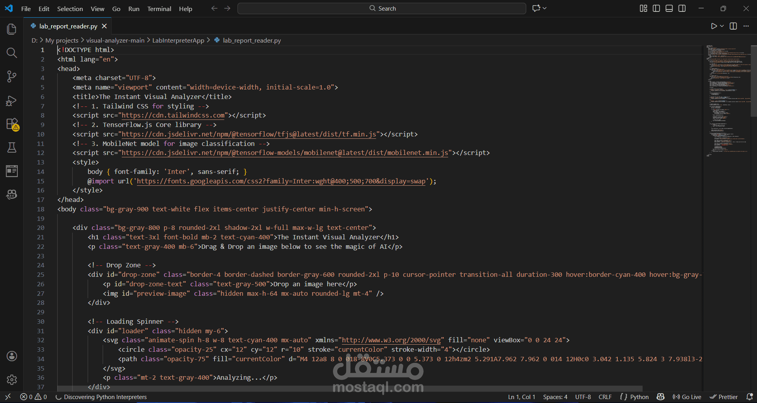Open the Copilot chat icon in the title bar

[536, 8]
